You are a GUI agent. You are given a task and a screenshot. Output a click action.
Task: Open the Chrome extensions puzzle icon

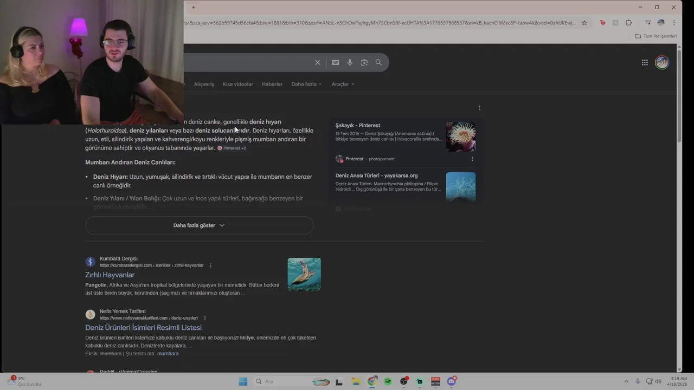coord(629,23)
